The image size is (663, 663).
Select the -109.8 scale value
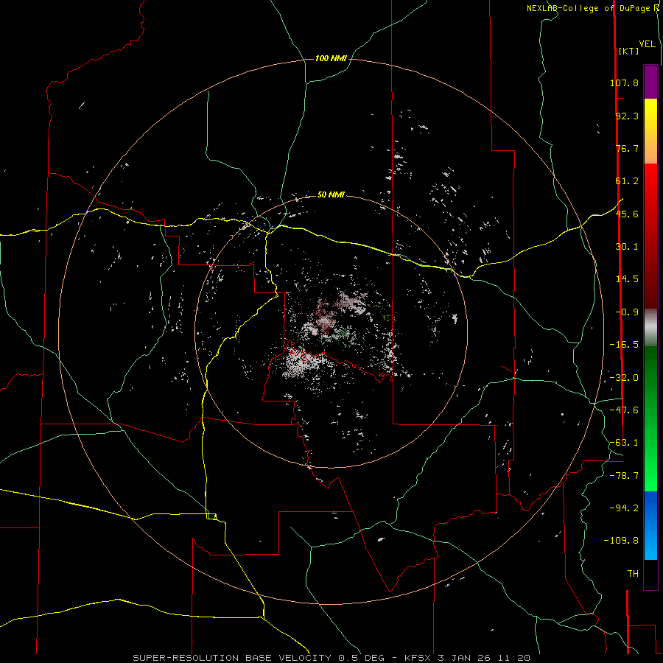pos(621,541)
